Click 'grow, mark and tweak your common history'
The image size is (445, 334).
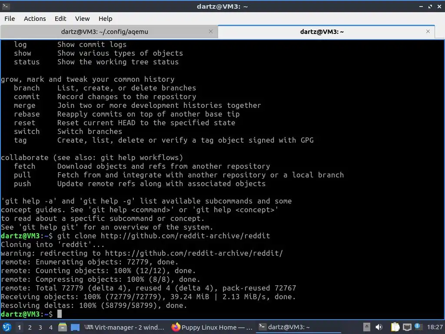(x=88, y=79)
